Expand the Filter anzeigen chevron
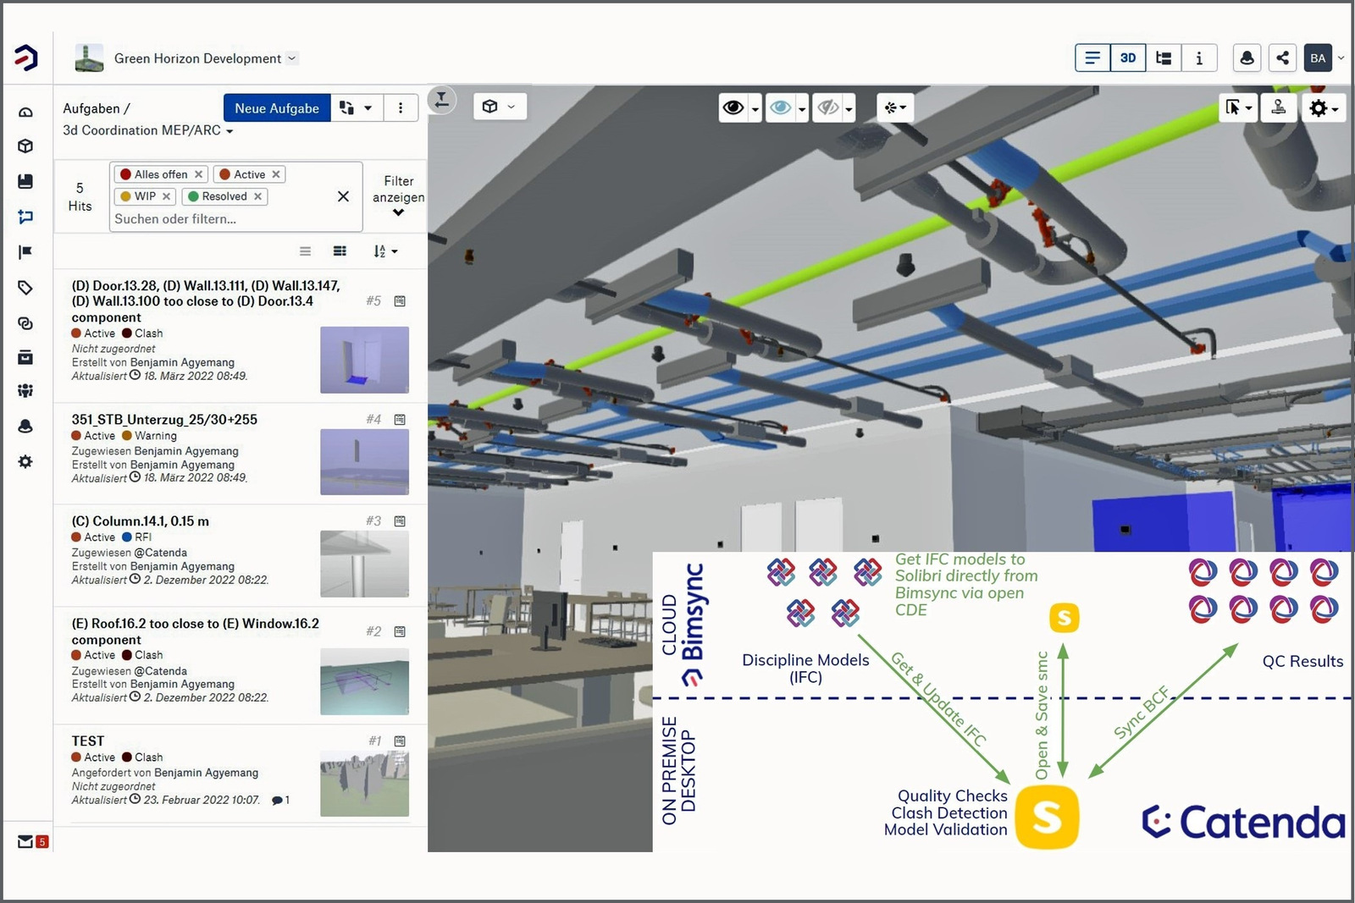Viewport: 1355px width, 903px height. click(396, 212)
